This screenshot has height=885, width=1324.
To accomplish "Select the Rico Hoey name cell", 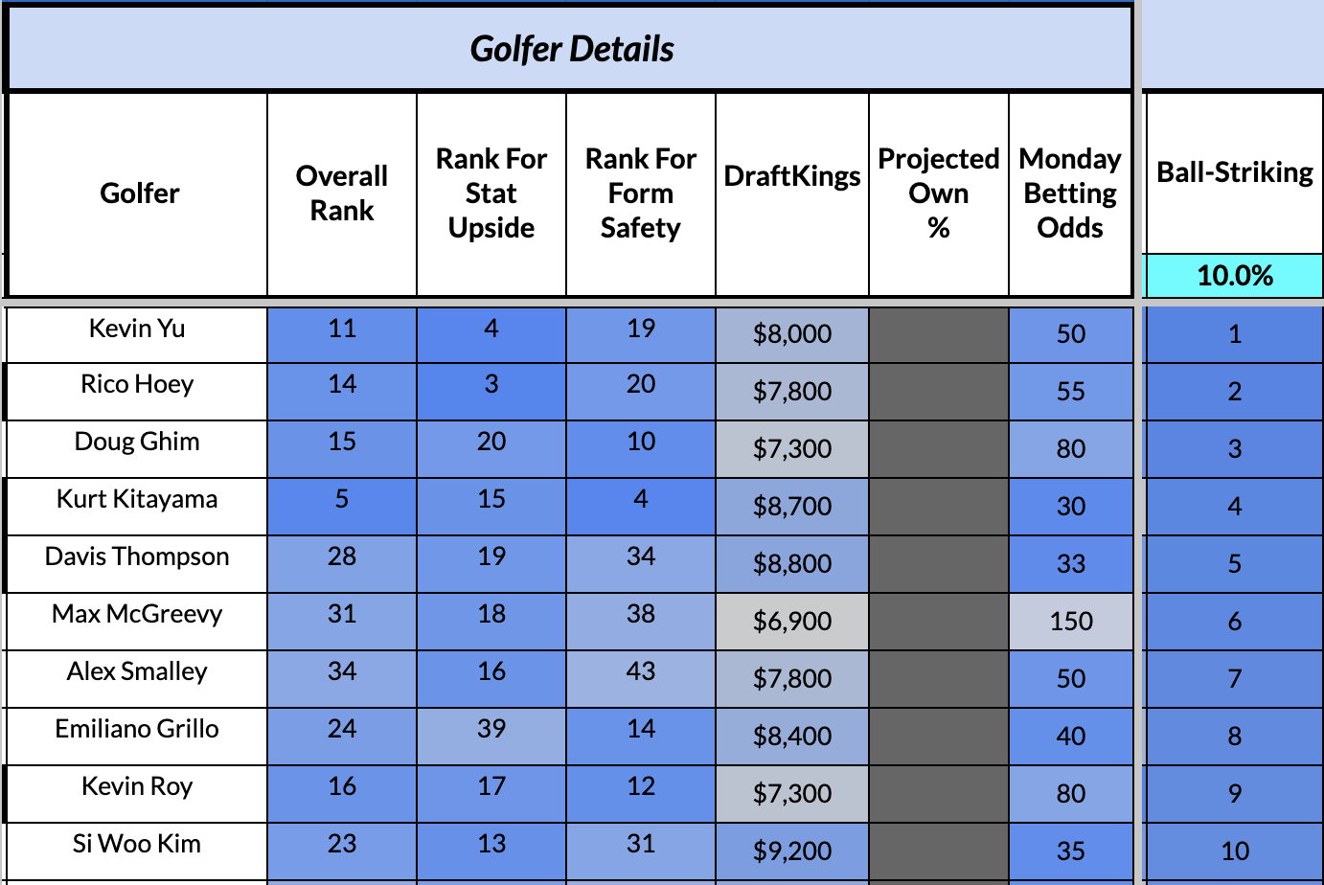I will pyautogui.click(x=137, y=392).
